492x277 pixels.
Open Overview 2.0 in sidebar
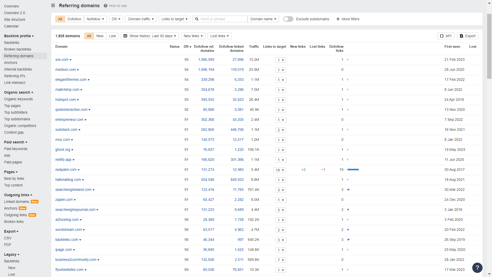click(15, 13)
